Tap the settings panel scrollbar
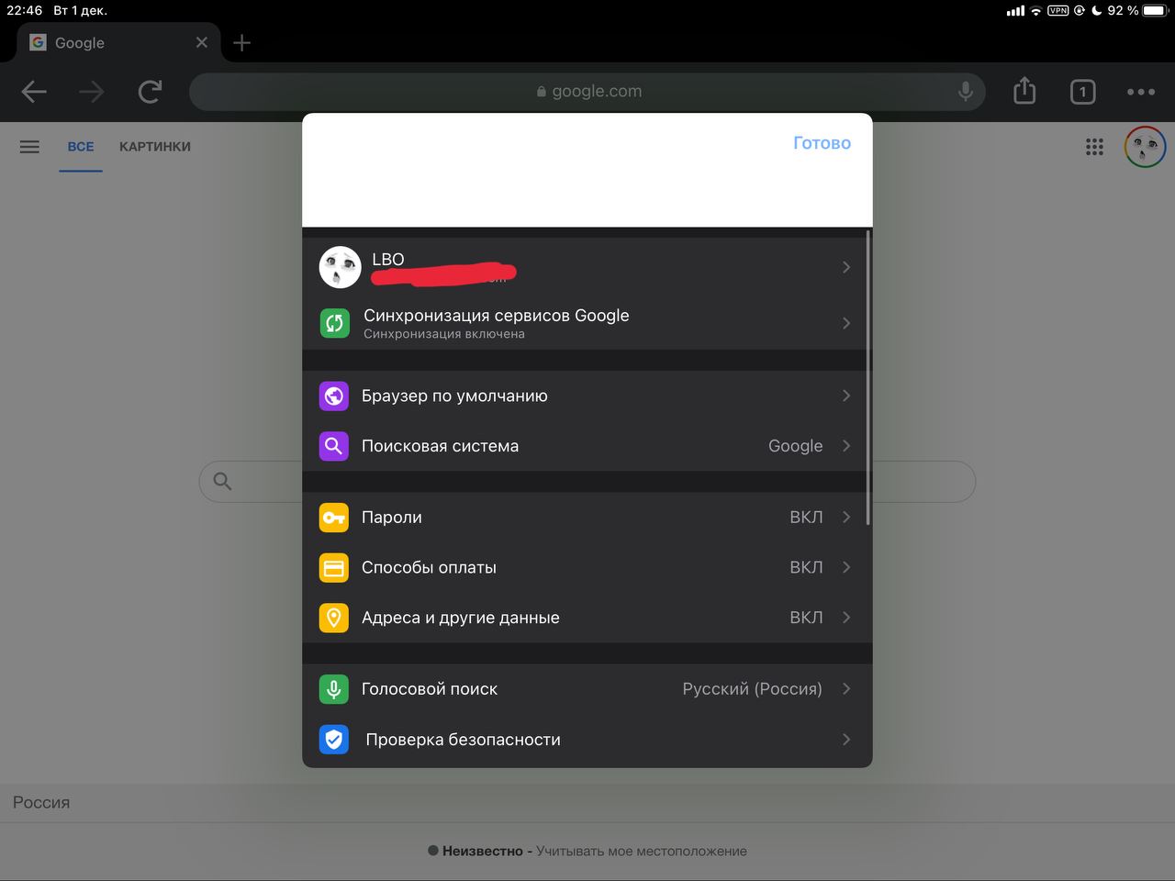 tap(867, 379)
